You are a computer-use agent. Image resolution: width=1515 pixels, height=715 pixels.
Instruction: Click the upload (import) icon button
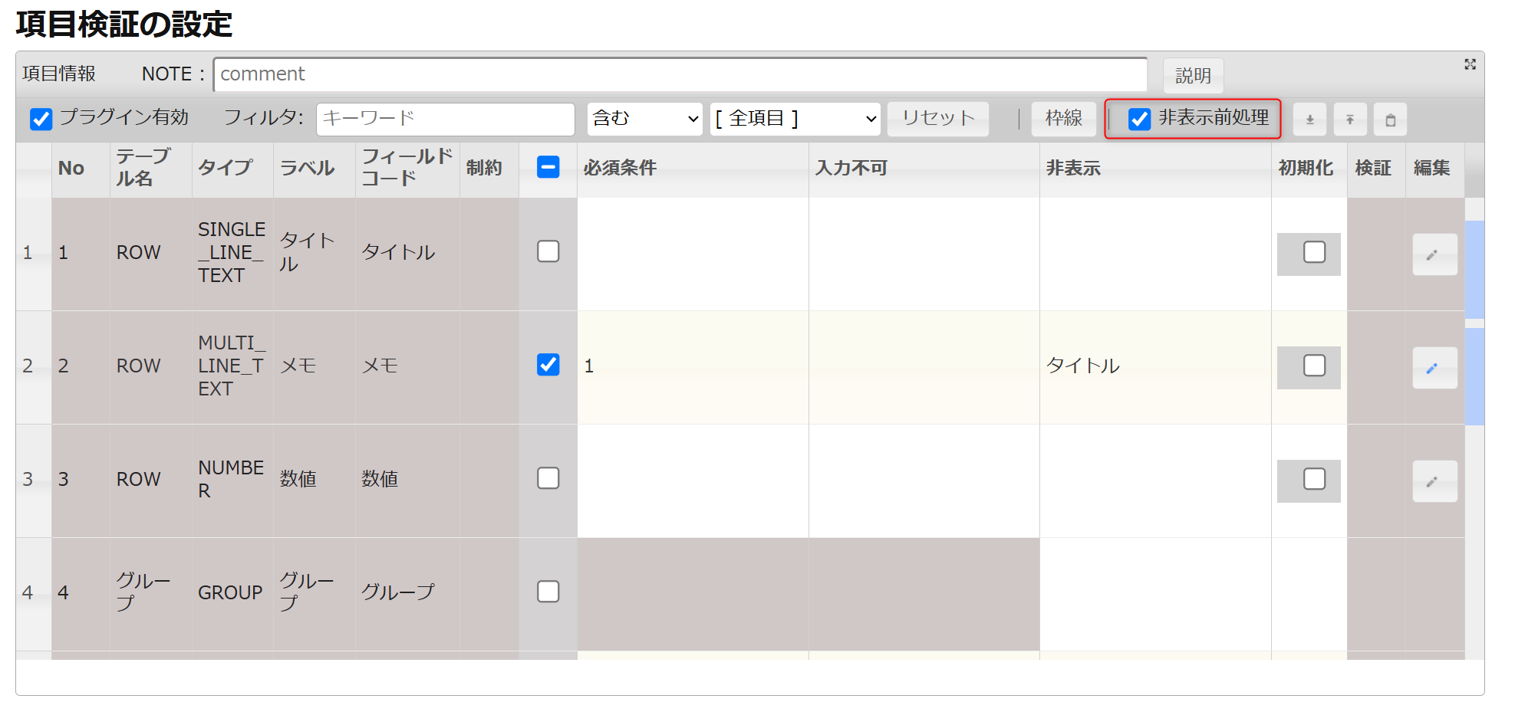coord(1350,120)
